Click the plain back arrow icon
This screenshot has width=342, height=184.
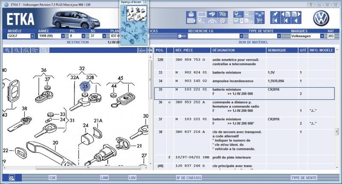click(296, 21)
